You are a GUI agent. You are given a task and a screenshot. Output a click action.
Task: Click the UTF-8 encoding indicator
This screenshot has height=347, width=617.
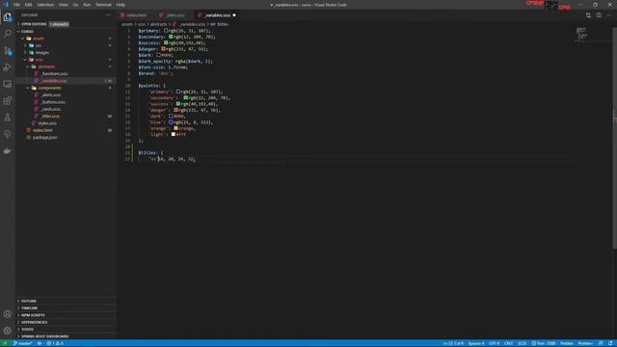coord(494,343)
